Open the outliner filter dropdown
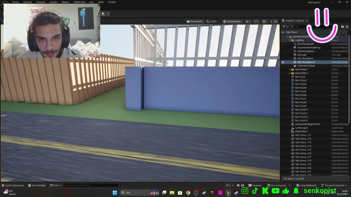Image resolution: width=351 pixels, height=197 pixels. click(285, 27)
